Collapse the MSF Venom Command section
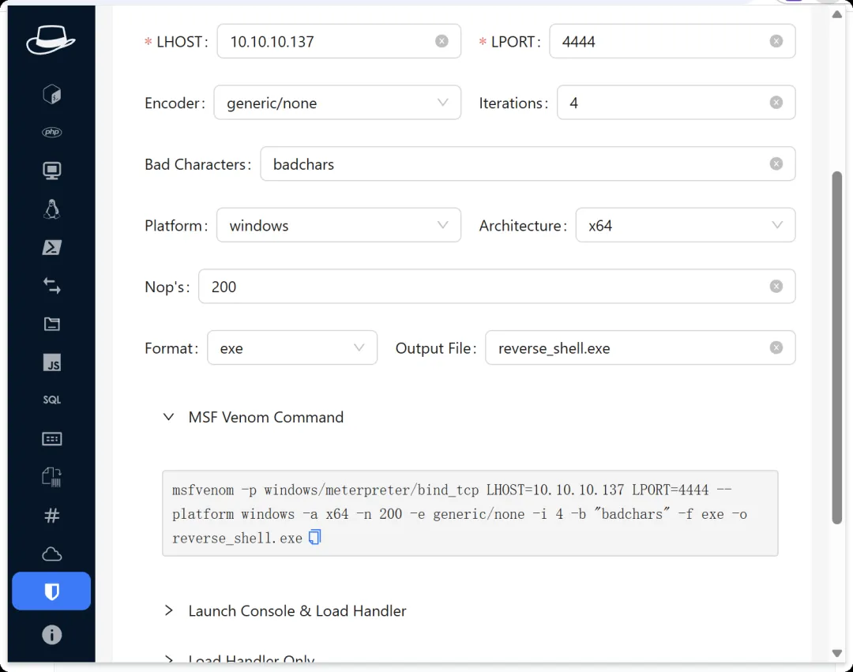 253,417
